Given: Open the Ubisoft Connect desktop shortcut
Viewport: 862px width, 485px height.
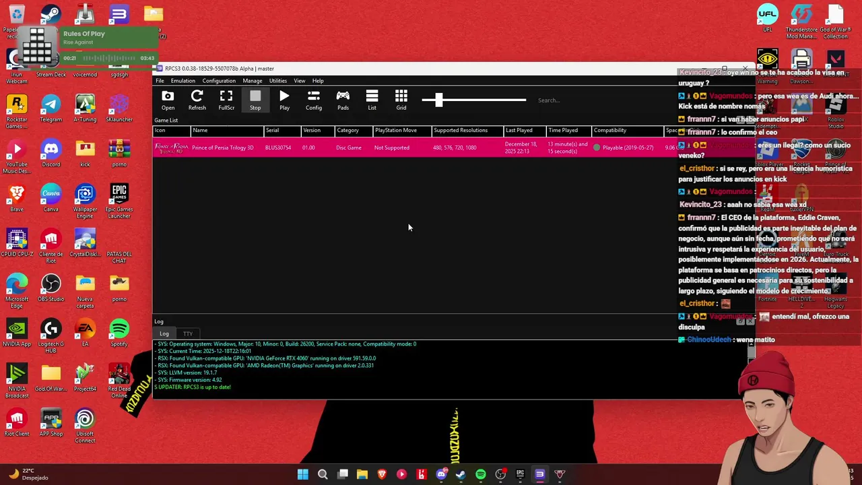Looking at the screenshot, I should point(85,426).
